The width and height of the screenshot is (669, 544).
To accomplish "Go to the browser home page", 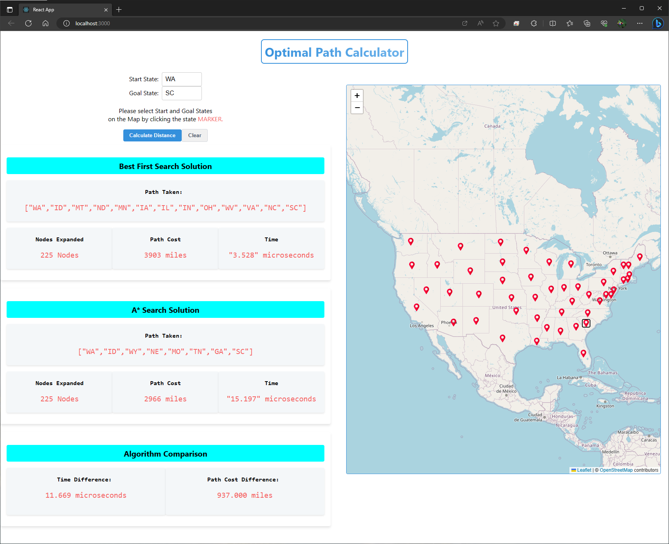I will click(46, 23).
